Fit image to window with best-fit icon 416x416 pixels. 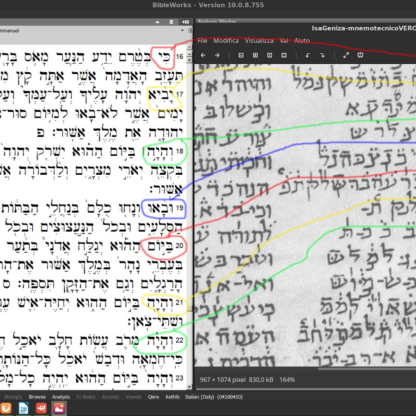(284, 55)
